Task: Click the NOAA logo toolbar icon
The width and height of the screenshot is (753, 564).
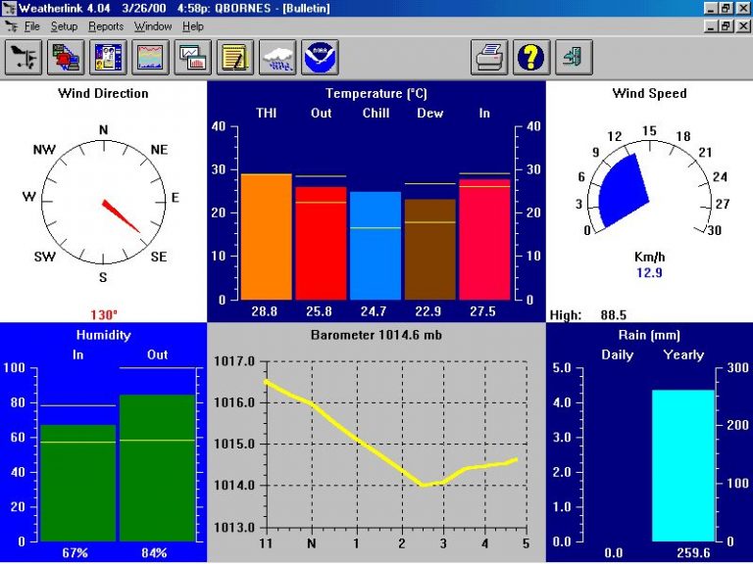Action: 320,58
